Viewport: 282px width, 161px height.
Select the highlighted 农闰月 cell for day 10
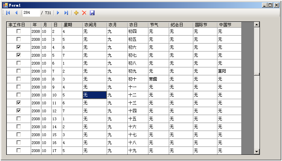pyautogui.click(x=95, y=95)
